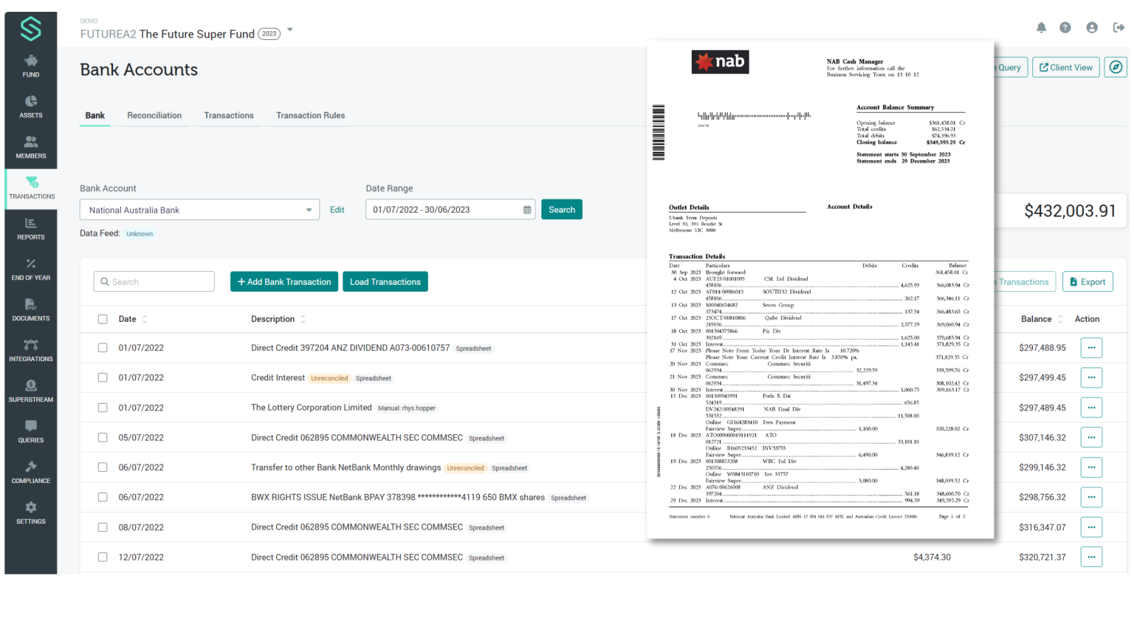The height and width of the screenshot is (638, 1134).
Task: Click the notifications bell icon
Action: click(1041, 27)
